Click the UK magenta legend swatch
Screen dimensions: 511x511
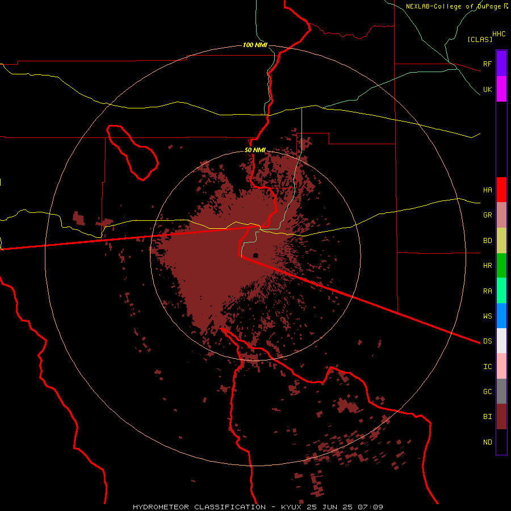point(501,89)
